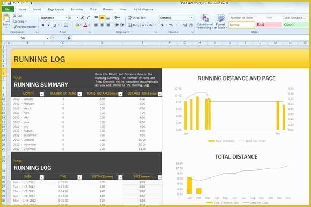Click the Undo arrow in quick access toolbar
Screen dimensions: 311x207
coord(15,3)
